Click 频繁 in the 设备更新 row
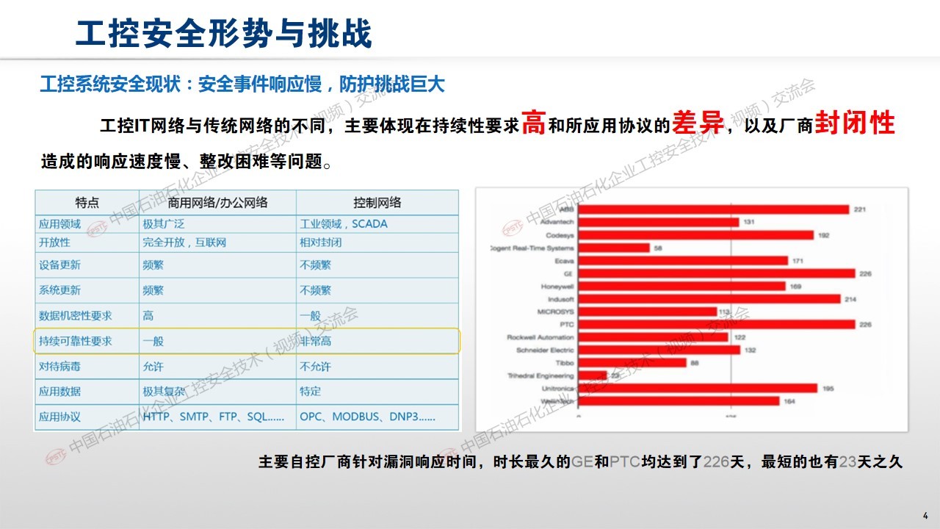This screenshot has width=940, height=529. 153,265
